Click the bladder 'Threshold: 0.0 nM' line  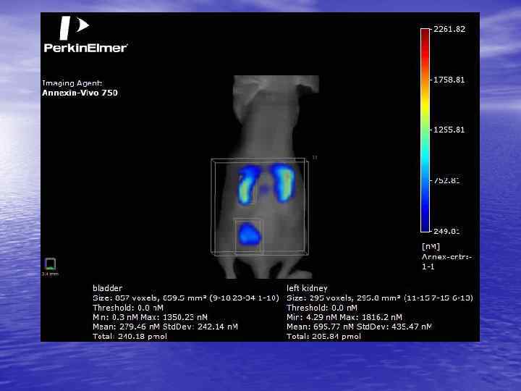[128, 308]
